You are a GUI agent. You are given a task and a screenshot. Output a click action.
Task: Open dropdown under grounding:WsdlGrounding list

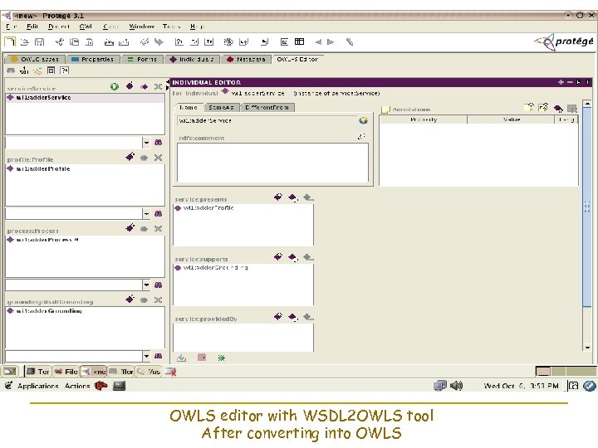[x=146, y=356]
